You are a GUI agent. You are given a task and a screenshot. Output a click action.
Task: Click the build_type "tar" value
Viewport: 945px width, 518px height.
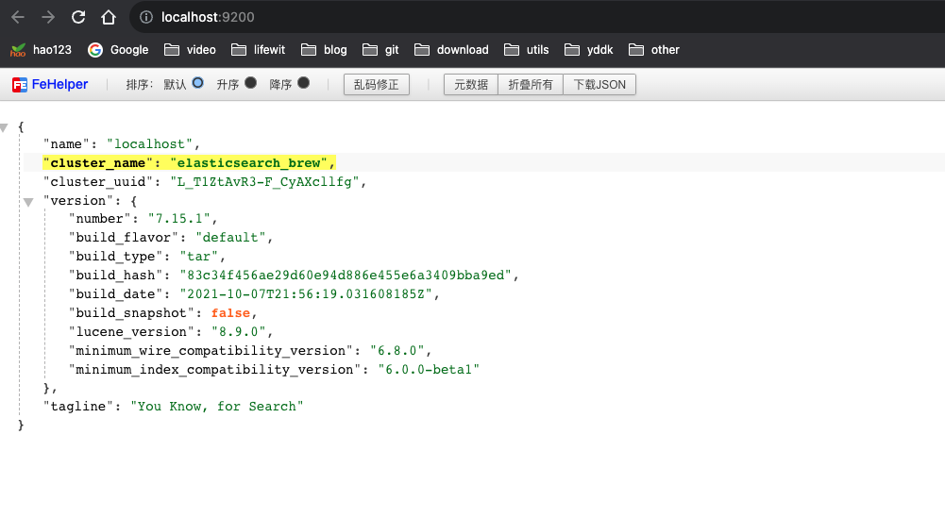point(198,257)
